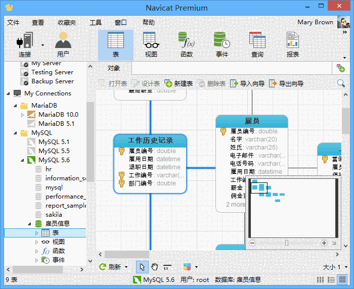The height and width of the screenshot is (289, 354).
Task: Zoom out with the navigator minus icon
Action: click(x=252, y=243)
